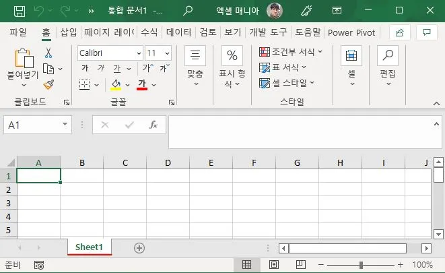Open the 셀 cells group button
Viewport: 445px width, 273px height.
pyautogui.click(x=351, y=66)
